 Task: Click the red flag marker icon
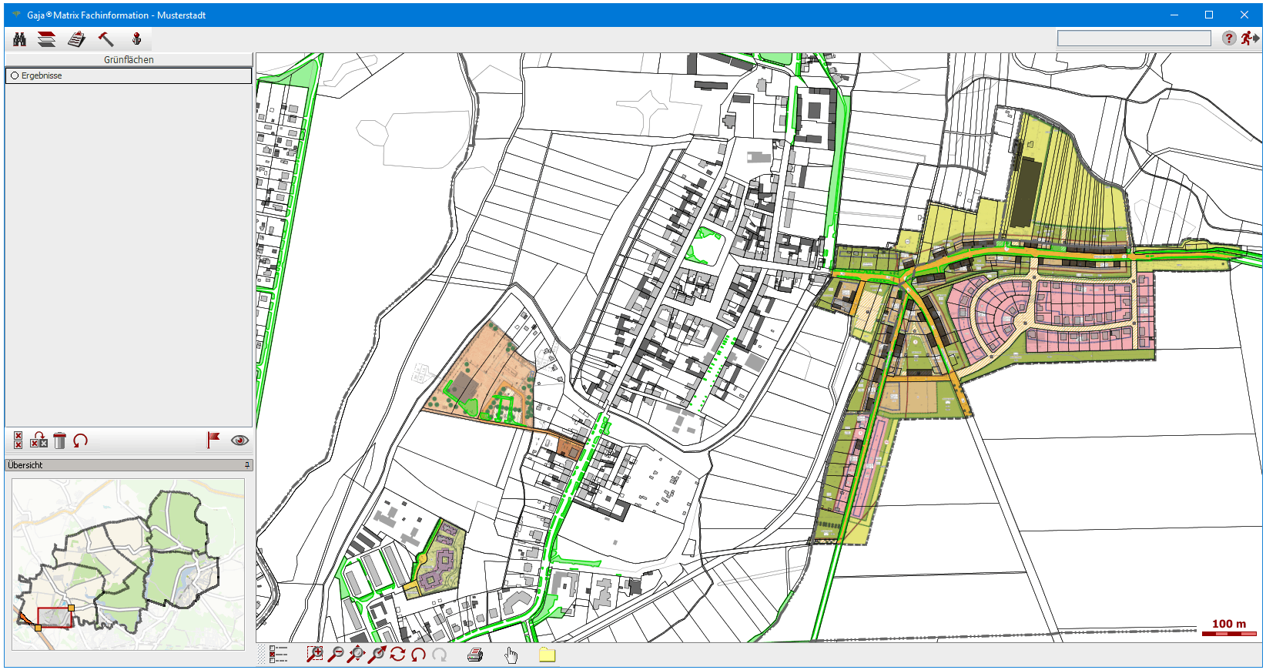coord(213,441)
